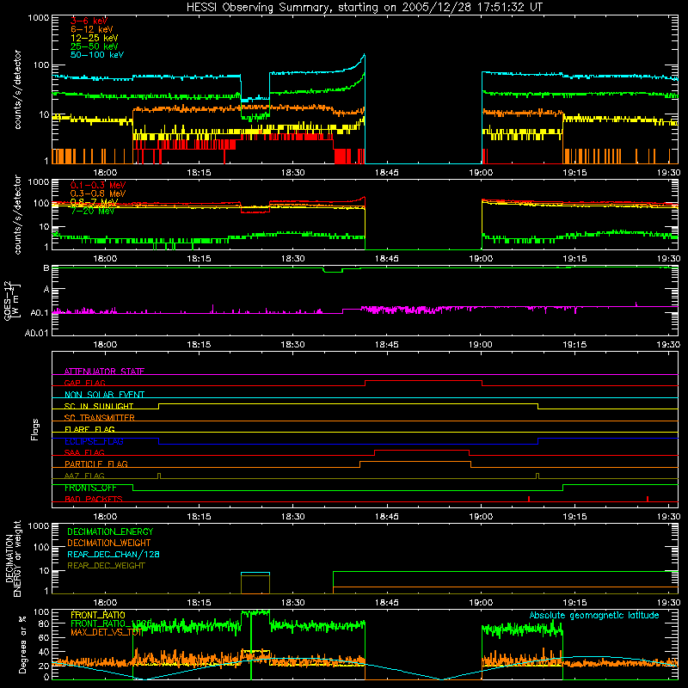Select the FLARE_FLAG label

tap(89, 429)
